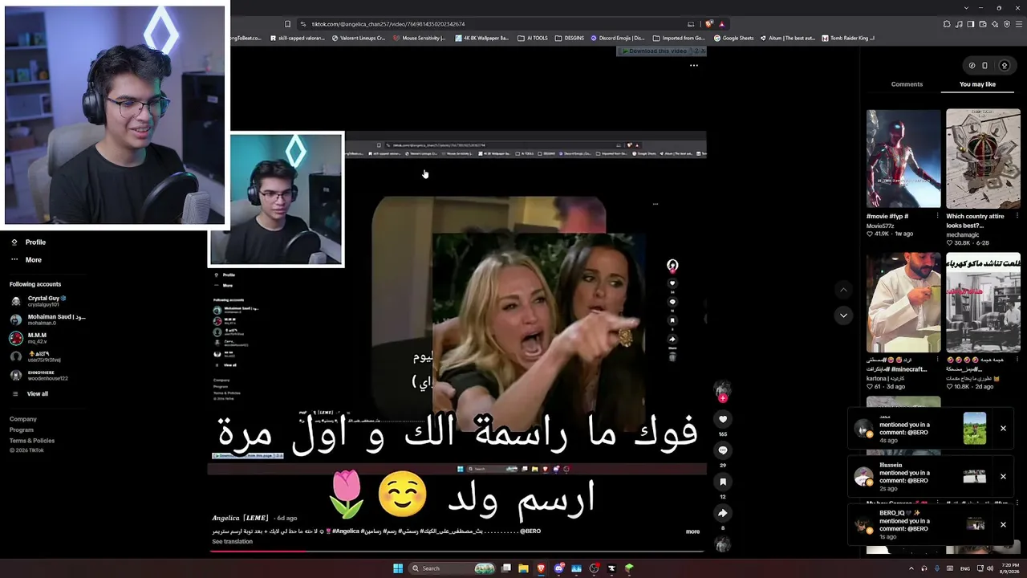Open the Brave Rewards triangle icon
This screenshot has width=1027, height=578.
pyautogui.click(x=721, y=24)
